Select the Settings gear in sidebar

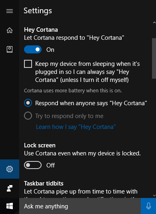(x=10, y=169)
